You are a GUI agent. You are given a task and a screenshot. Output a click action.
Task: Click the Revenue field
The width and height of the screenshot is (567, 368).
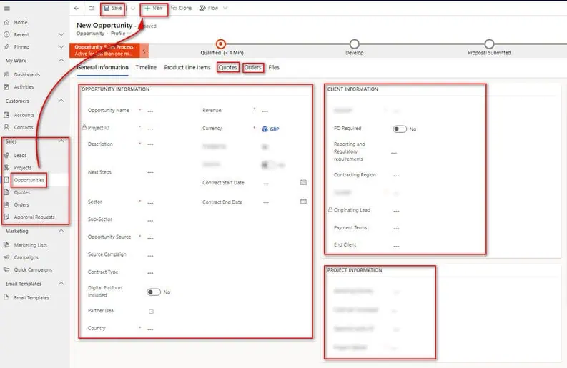265,111
